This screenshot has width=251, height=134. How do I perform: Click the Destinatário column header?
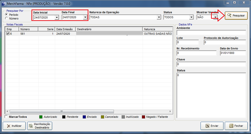coord(109,29)
